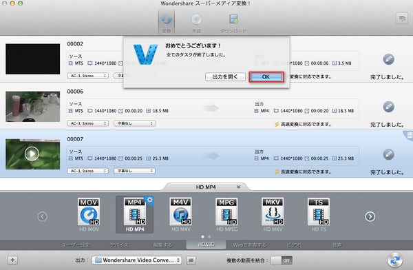This screenshot has height=270, width=413.
Task: Click the add file plus button
Action: click(x=12, y=260)
